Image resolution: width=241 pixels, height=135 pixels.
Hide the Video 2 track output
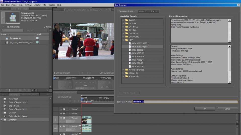(x=61, y=113)
